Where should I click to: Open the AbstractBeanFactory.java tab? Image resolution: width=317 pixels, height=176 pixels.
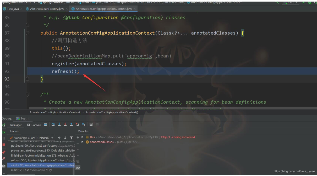pyautogui.click(x=47, y=9)
